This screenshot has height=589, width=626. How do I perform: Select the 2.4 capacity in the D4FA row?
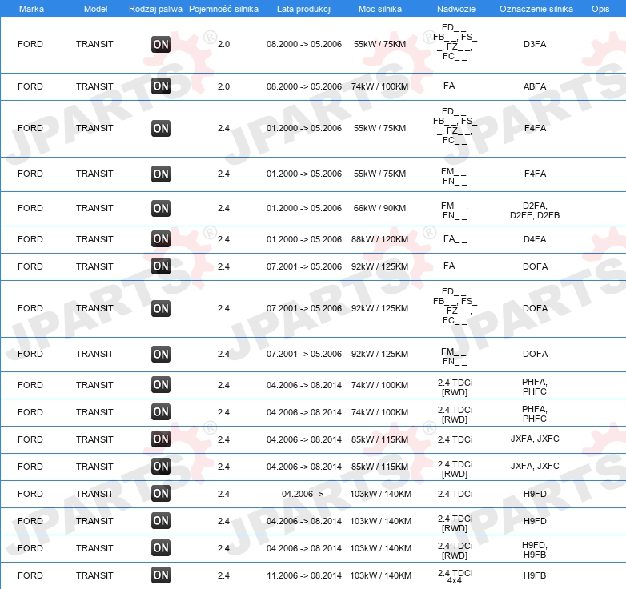[x=223, y=239]
